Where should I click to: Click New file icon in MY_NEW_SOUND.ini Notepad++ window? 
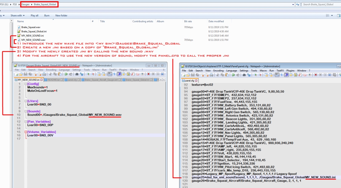click(x=16, y=74)
